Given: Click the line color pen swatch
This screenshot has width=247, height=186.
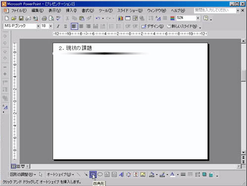Looking at the screenshot, I should click(x=162, y=175).
